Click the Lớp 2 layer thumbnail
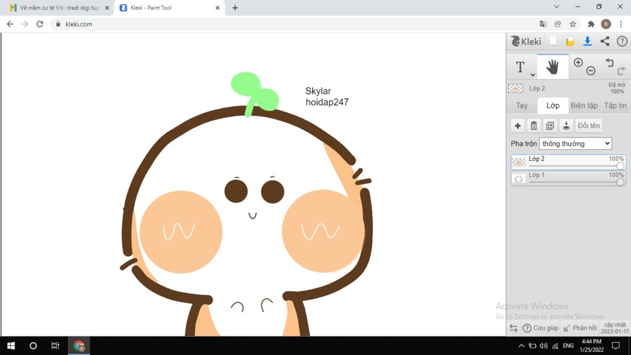 click(x=519, y=162)
